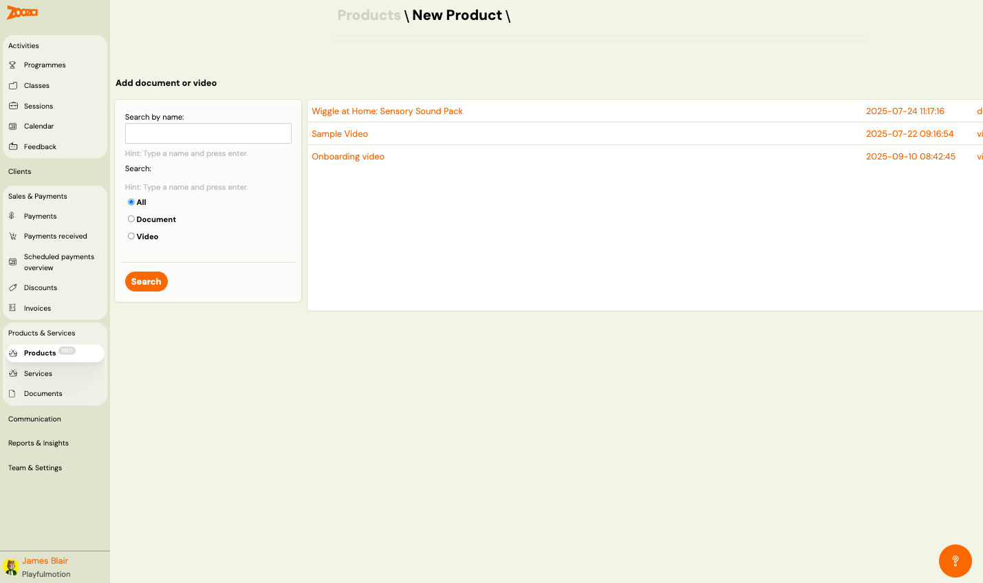Viewport: 983px width, 583px height.
Task: Open the Discounts tag icon
Action: click(12, 287)
